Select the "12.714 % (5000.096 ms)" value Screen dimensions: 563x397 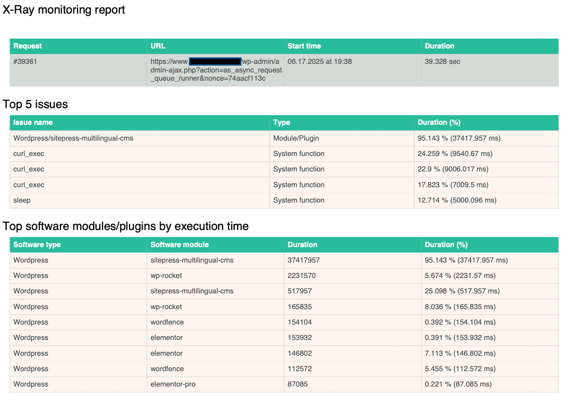[457, 200]
